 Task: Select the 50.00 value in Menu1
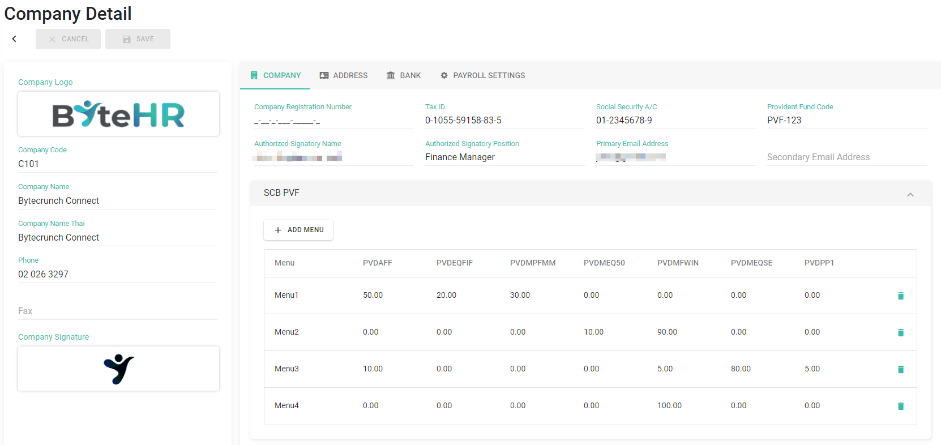click(373, 296)
